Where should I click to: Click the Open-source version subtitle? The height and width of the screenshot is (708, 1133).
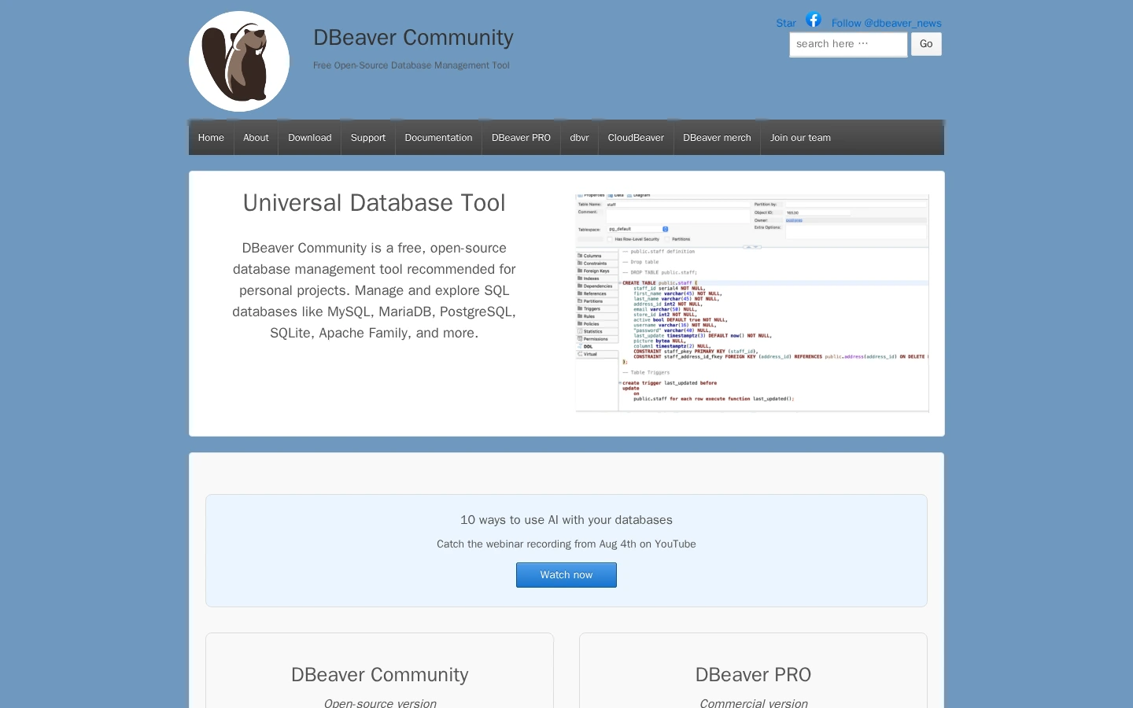coord(380,703)
